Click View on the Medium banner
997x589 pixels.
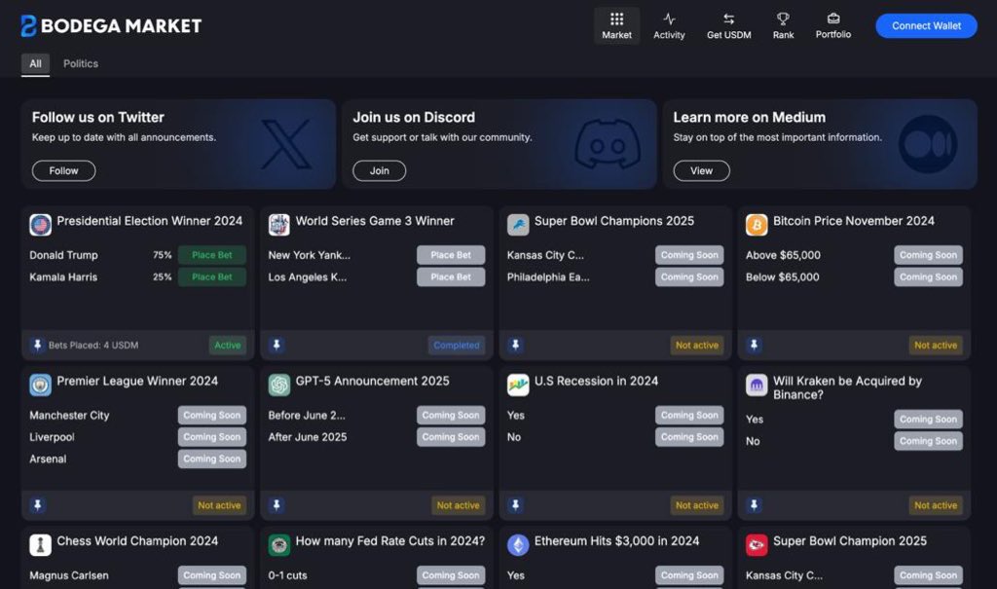click(x=701, y=170)
